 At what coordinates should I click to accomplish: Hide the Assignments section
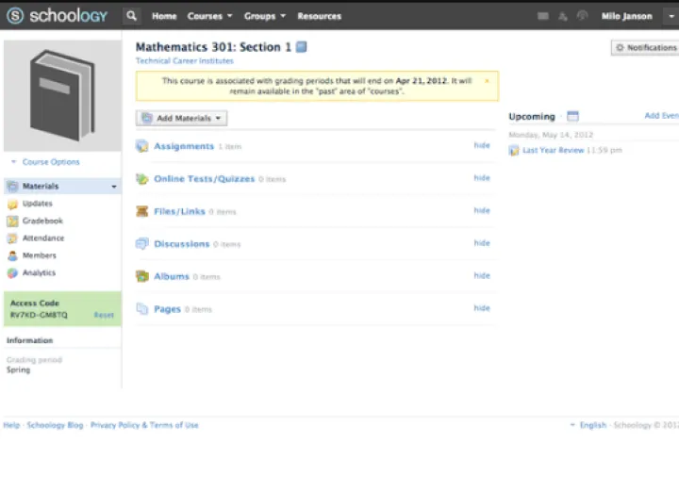coord(482,145)
